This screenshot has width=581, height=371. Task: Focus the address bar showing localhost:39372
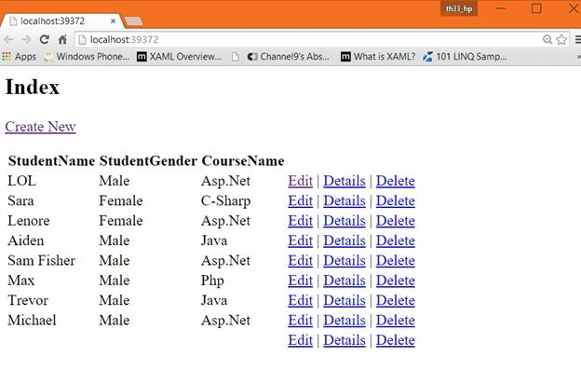click(x=307, y=39)
